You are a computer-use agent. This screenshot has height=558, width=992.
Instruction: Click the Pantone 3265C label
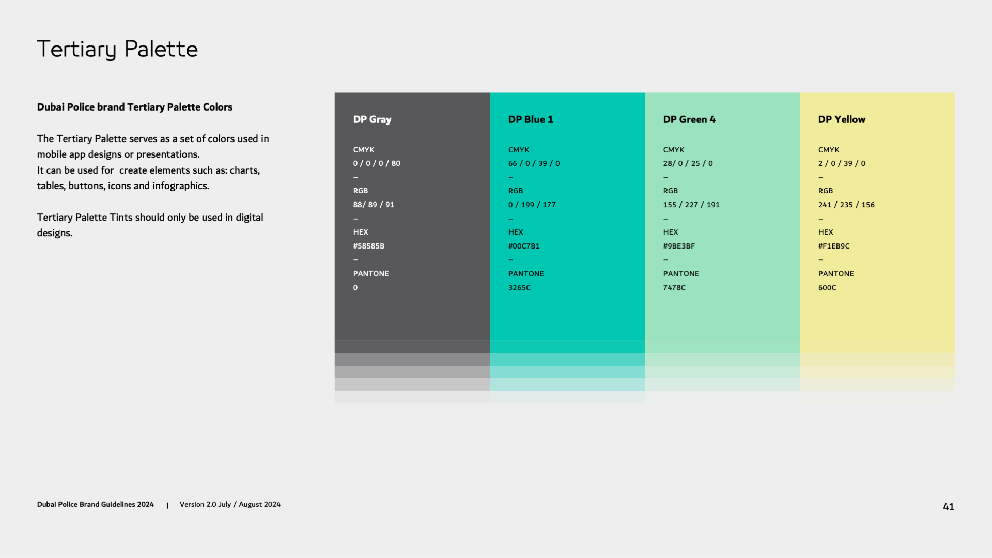tap(519, 287)
